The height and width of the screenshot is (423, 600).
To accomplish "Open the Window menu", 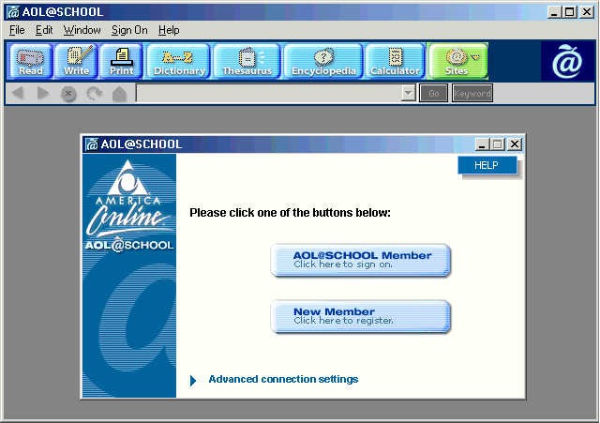I will pyautogui.click(x=82, y=30).
